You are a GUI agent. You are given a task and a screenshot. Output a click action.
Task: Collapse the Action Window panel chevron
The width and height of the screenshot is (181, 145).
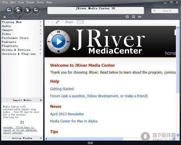pyautogui.click(x=41, y=138)
